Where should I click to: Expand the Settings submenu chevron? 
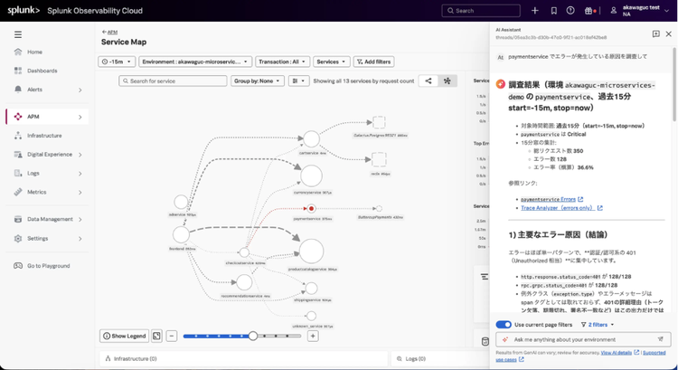coord(80,239)
